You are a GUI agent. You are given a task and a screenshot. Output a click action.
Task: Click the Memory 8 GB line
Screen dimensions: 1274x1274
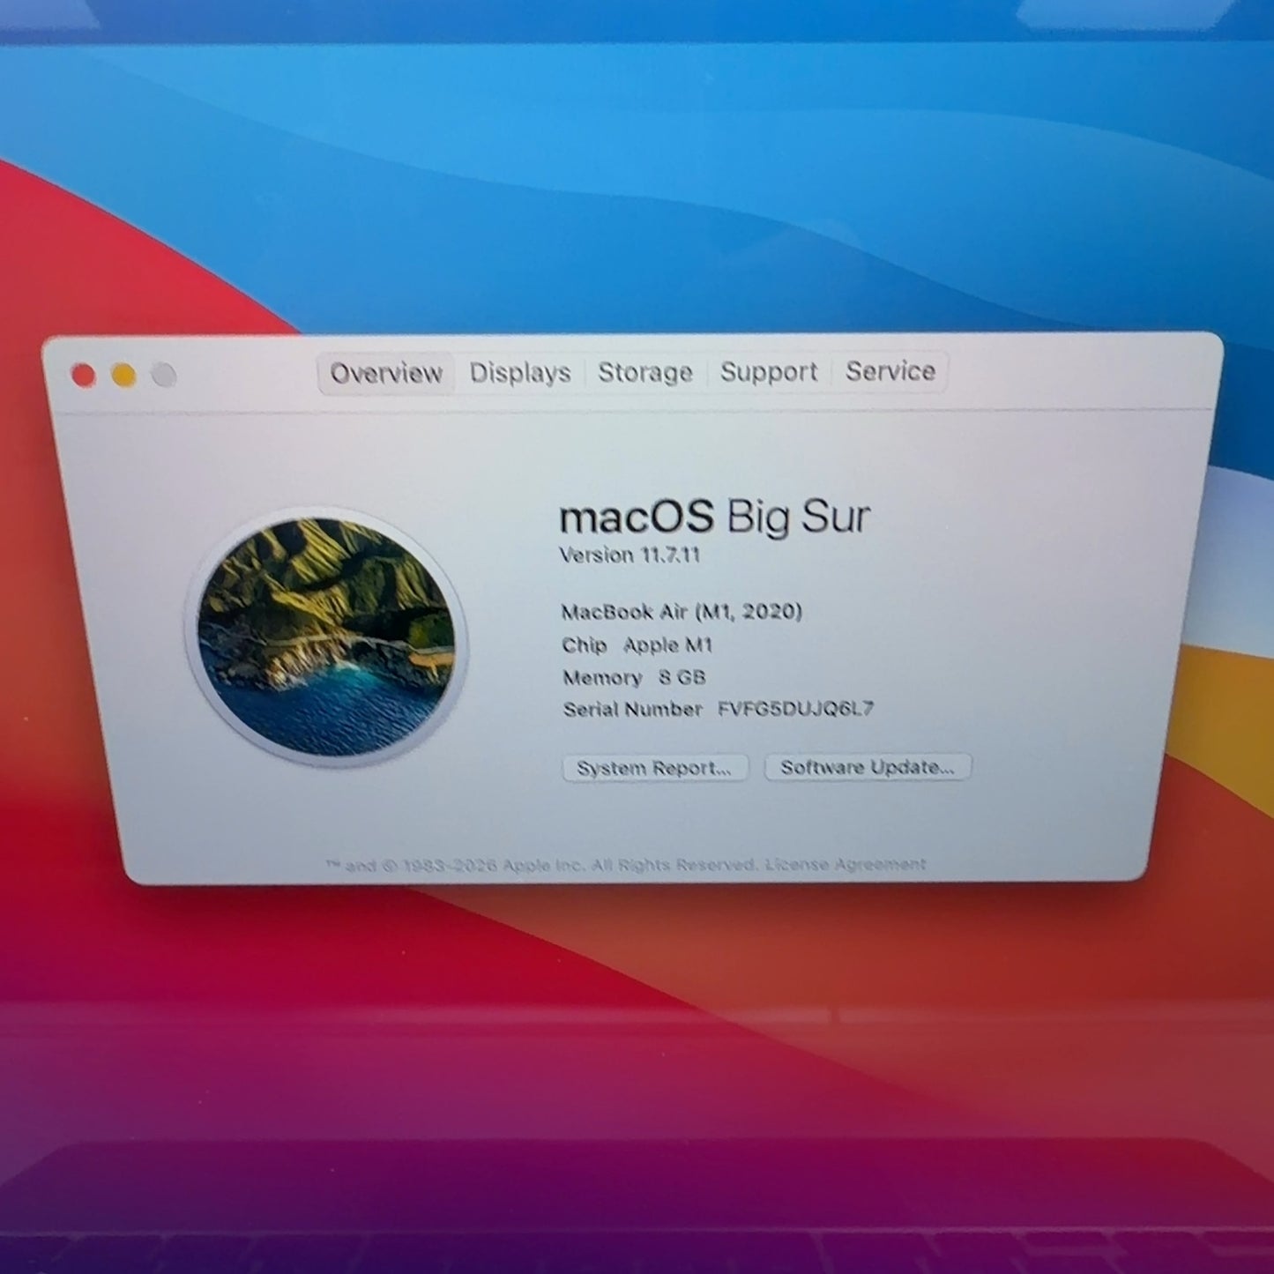pos(635,677)
